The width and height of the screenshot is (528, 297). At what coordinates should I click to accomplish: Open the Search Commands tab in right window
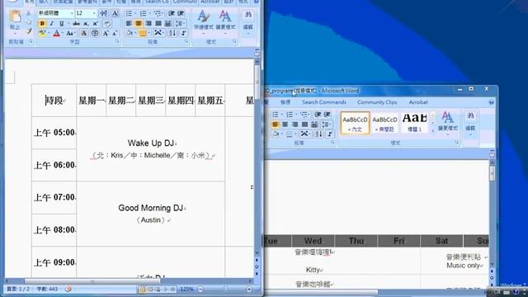pyautogui.click(x=324, y=102)
